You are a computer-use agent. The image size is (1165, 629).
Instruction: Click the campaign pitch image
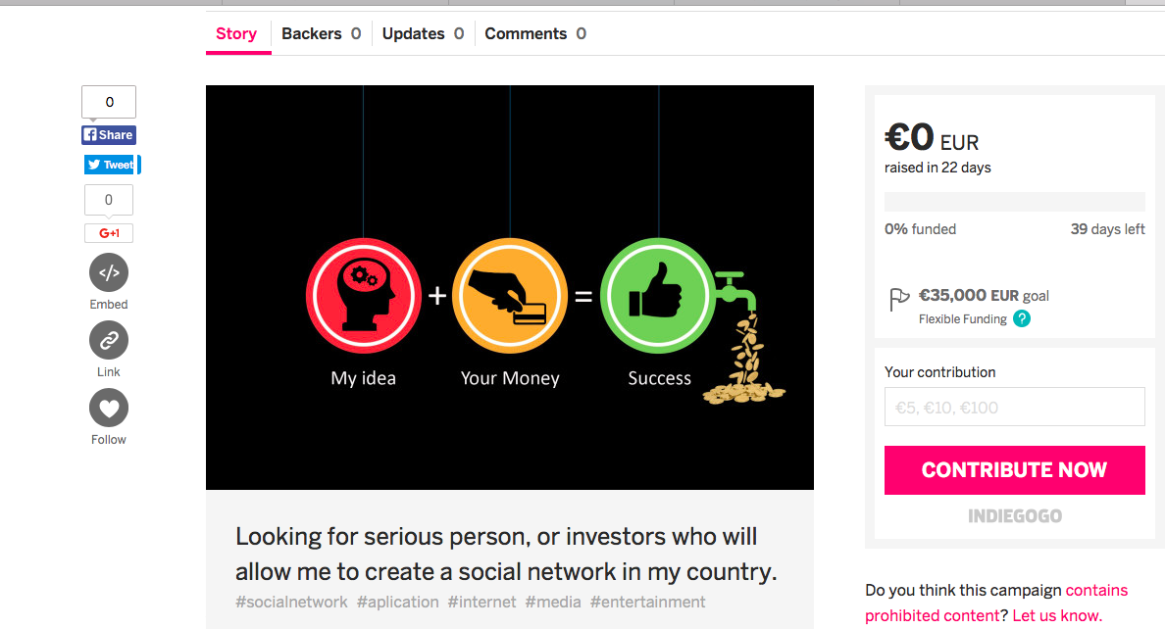[510, 287]
